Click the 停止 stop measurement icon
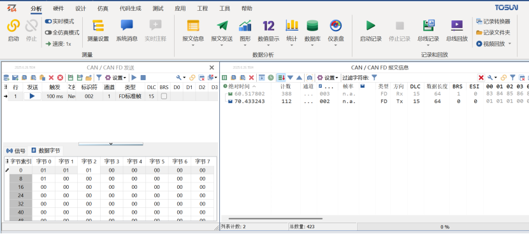This screenshot has width=529, height=234. [x=31, y=26]
